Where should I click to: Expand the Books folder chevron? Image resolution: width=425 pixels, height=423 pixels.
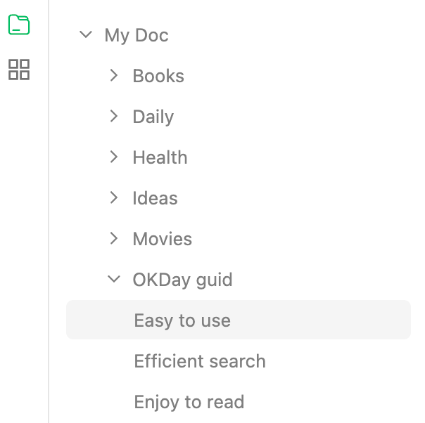(114, 75)
